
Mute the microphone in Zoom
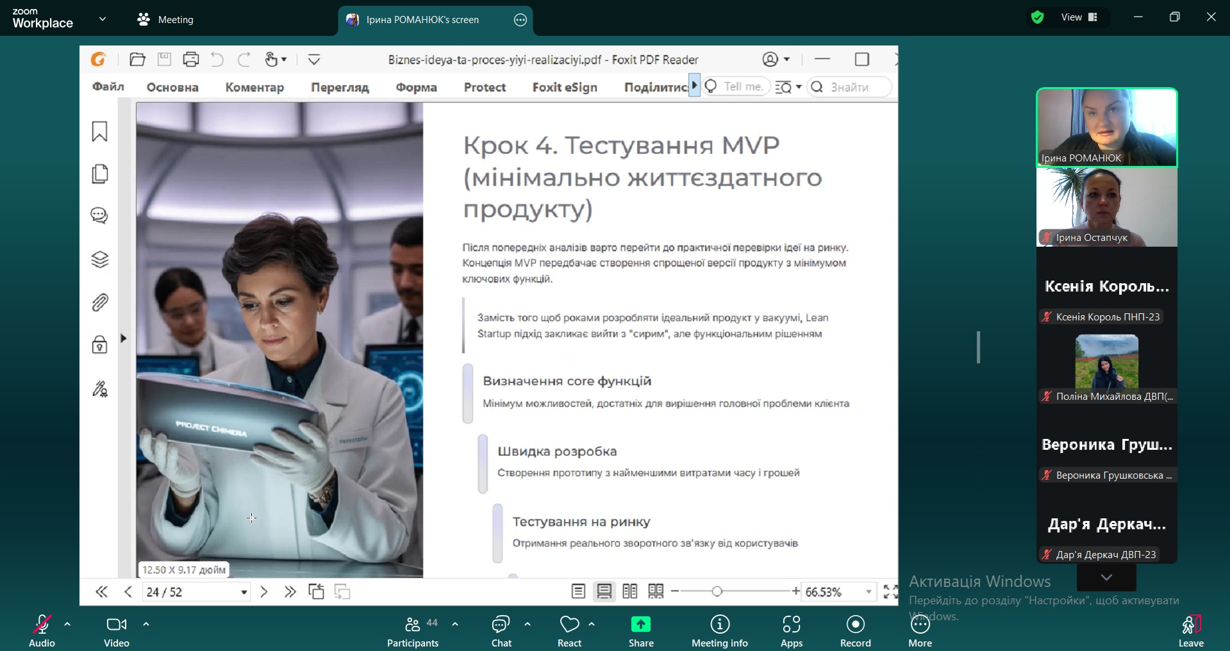[x=41, y=625]
